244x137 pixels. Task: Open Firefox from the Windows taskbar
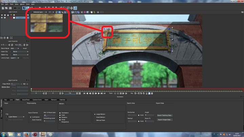point(27,134)
